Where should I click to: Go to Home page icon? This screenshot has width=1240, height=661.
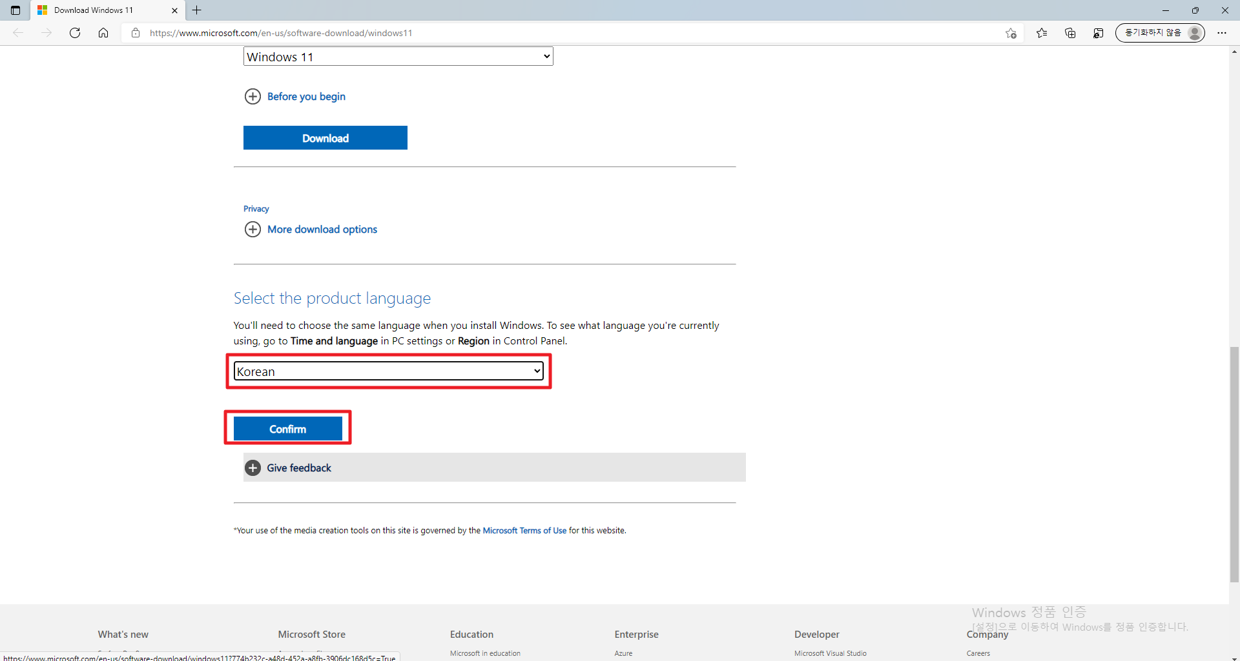coord(103,33)
